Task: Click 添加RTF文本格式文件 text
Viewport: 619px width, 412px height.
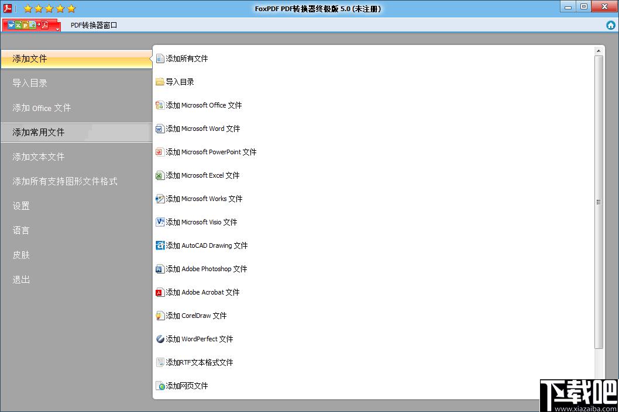Action: pos(200,362)
